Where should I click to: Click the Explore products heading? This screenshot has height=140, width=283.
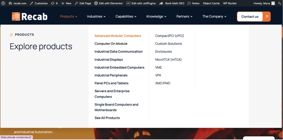click(41, 46)
